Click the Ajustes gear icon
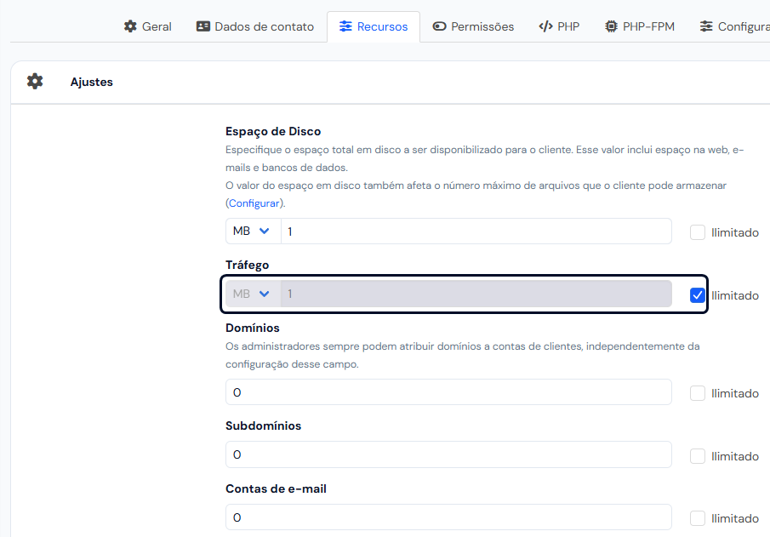770x537 pixels. coord(35,82)
